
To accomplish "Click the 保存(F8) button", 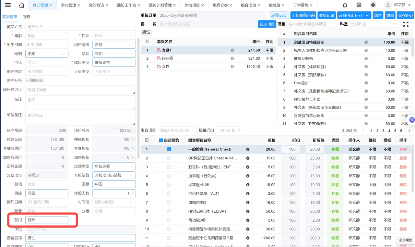I will (405, 15).
